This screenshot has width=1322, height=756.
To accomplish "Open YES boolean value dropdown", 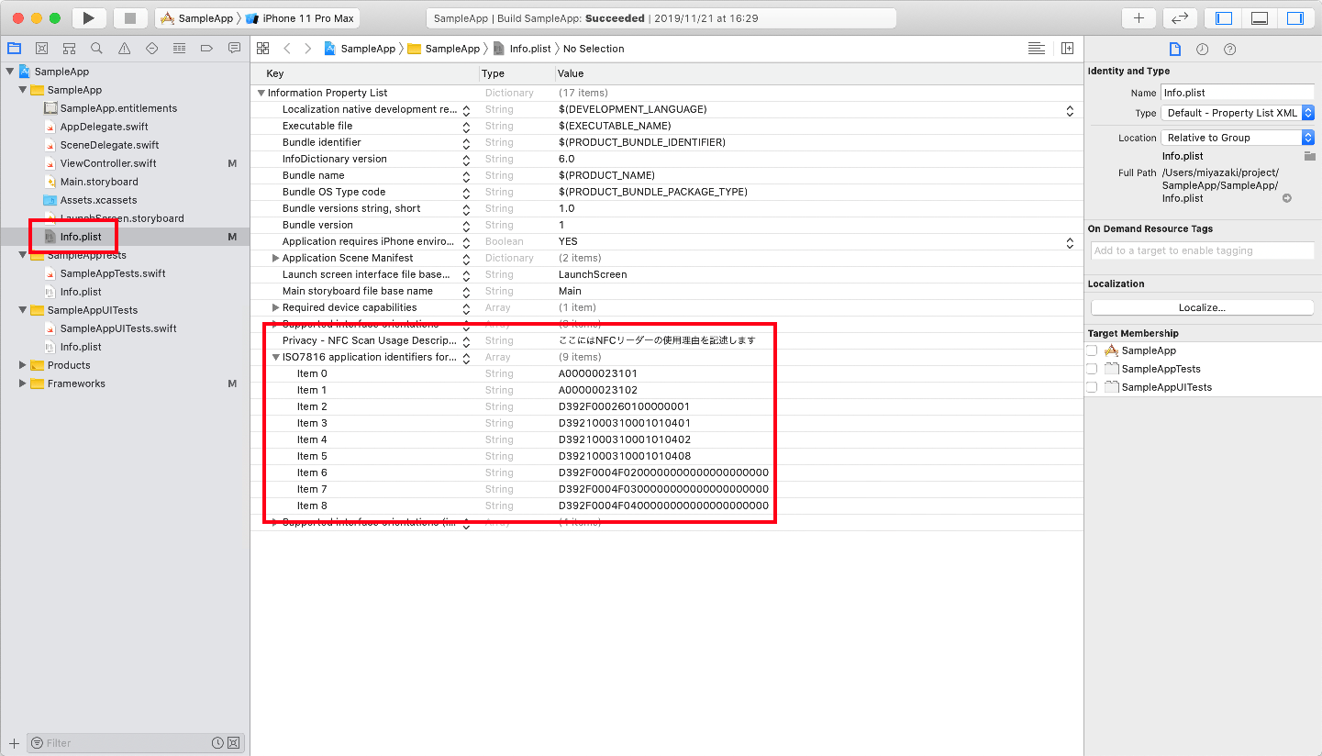I will pos(1070,242).
